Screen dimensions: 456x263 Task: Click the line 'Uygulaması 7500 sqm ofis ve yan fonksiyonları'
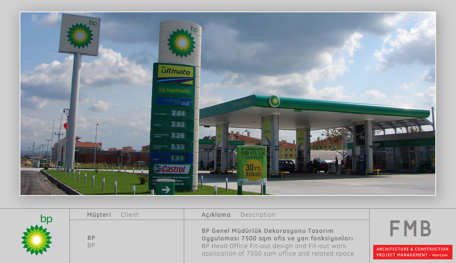[x=277, y=238]
